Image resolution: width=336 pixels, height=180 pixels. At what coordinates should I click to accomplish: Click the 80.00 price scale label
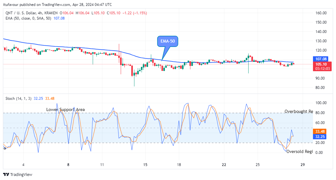coord(320,88)
